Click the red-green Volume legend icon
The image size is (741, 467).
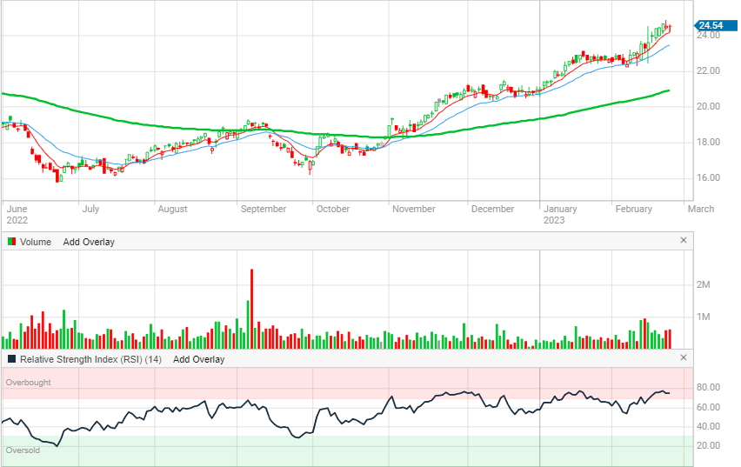[x=10, y=242]
